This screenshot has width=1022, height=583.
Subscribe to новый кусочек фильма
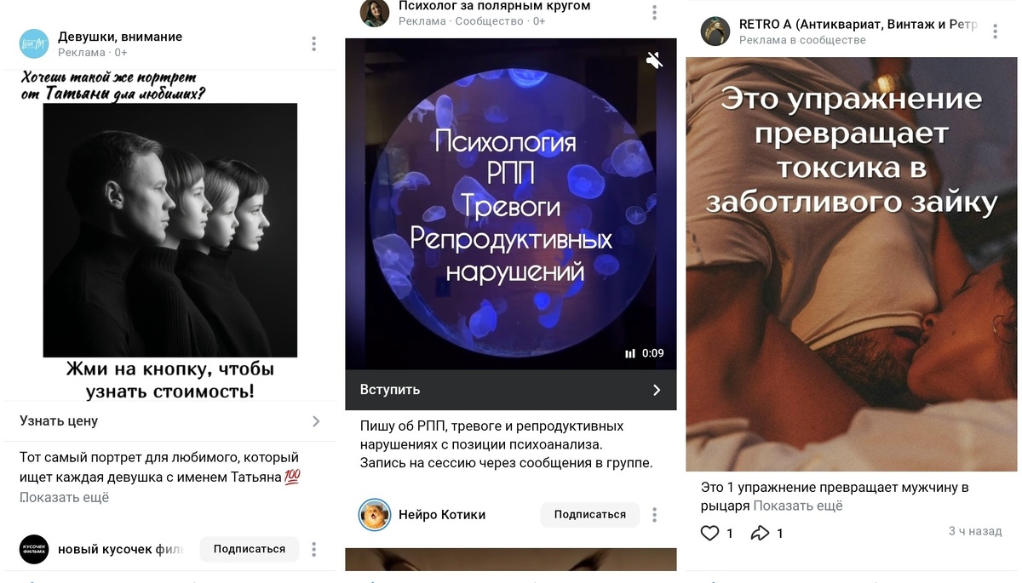click(x=250, y=549)
